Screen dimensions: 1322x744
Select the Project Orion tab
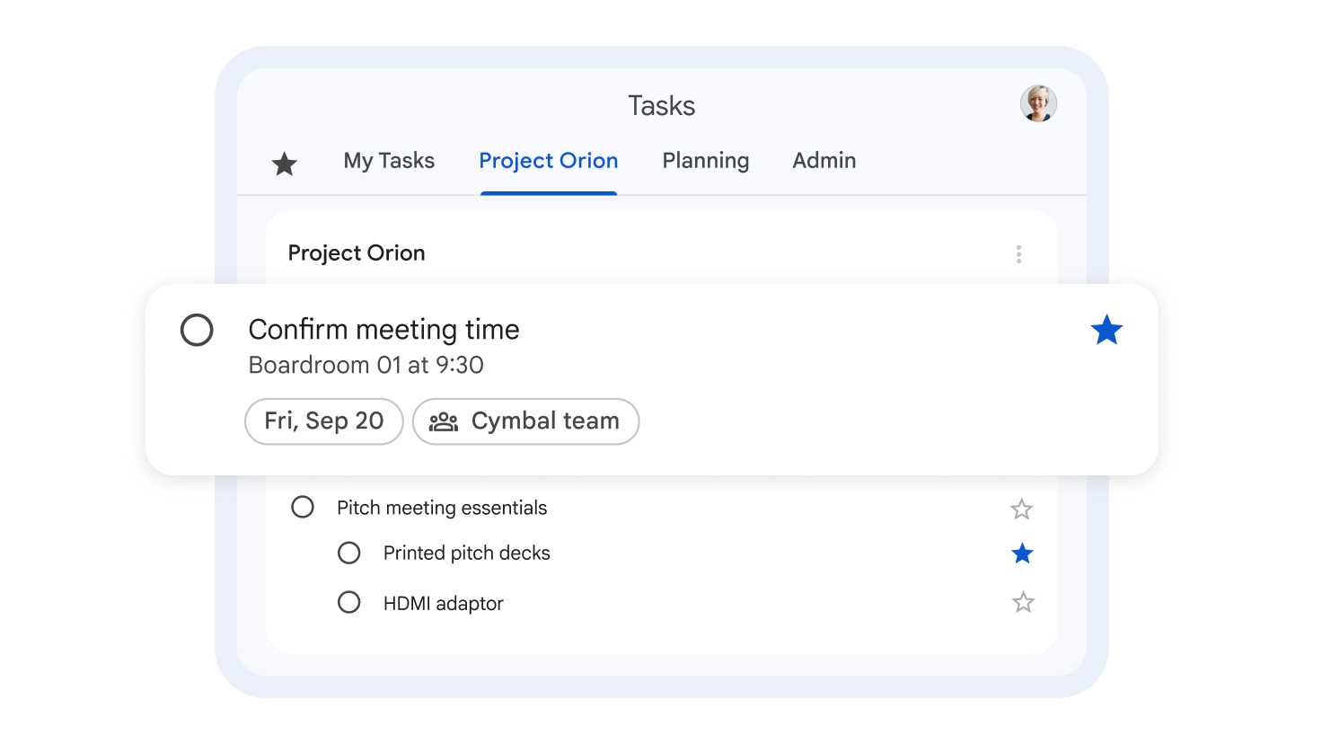(x=548, y=161)
